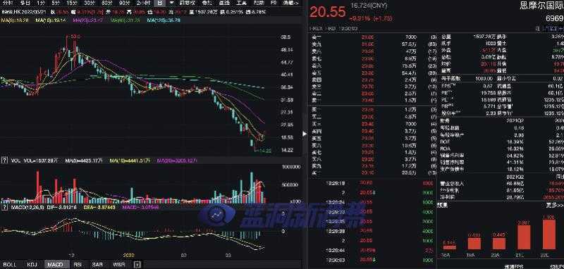Switch sub-indicator to W&R tab
This screenshot has height=269, width=564.
119,265
